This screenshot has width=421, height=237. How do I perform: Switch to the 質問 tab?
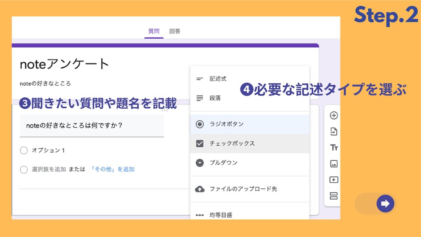click(154, 31)
